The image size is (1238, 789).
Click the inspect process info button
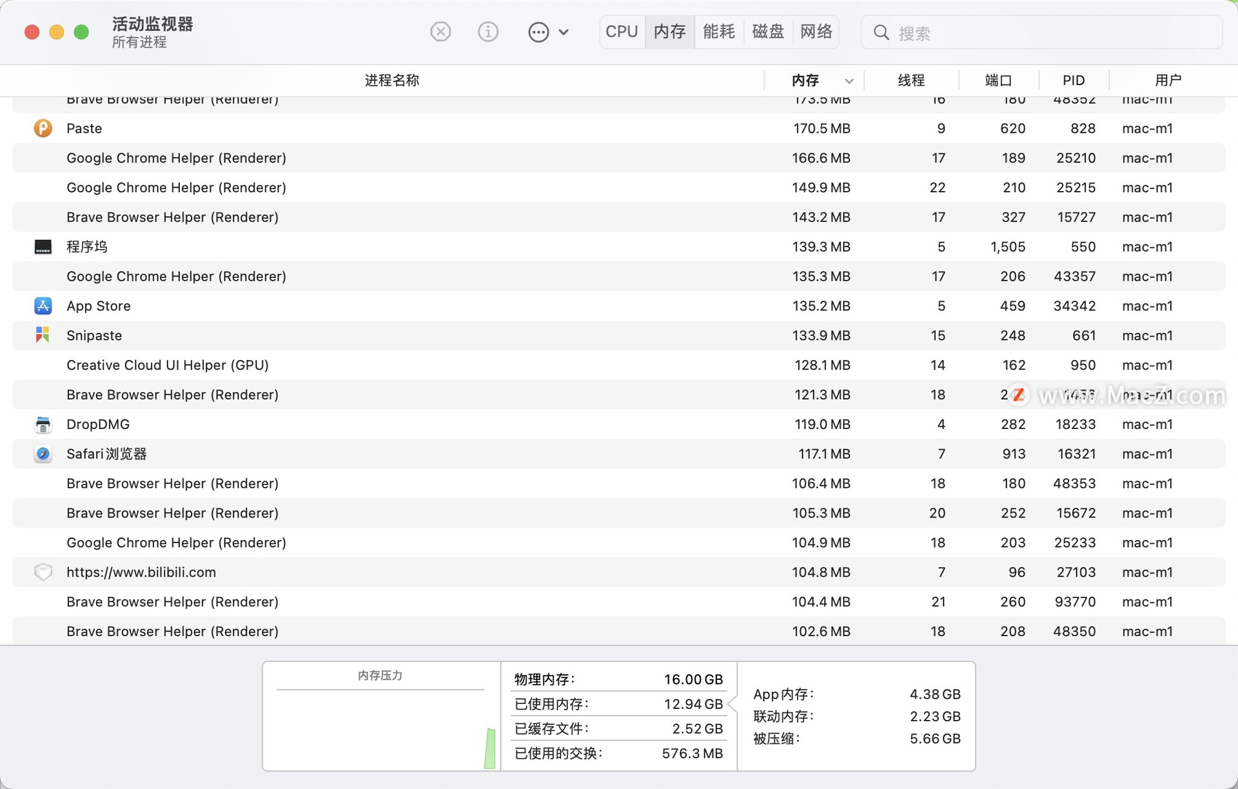488,32
